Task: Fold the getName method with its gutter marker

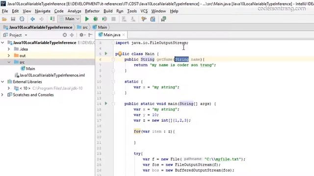Action: point(113,60)
